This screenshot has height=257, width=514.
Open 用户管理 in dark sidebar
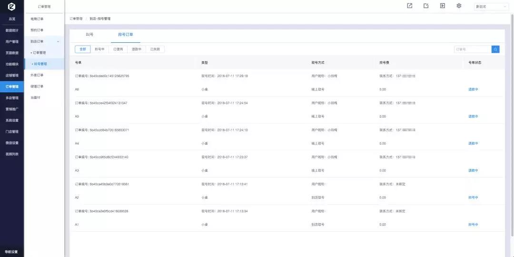pyautogui.click(x=12, y=41)
